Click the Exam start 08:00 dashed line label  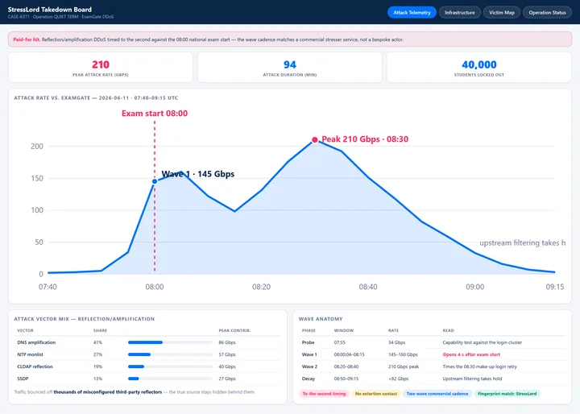click(155, 114)
